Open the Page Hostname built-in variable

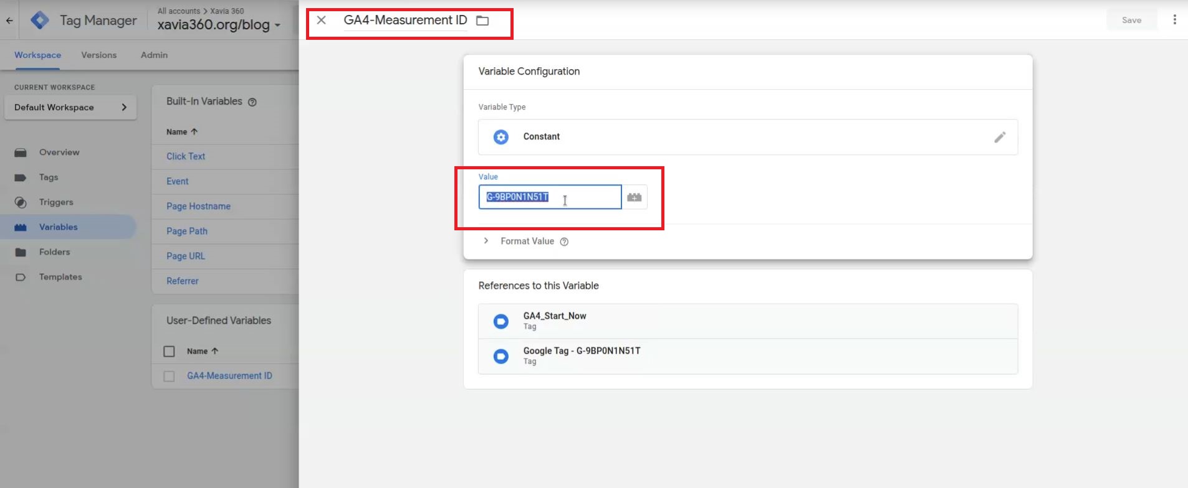point(198,206)
